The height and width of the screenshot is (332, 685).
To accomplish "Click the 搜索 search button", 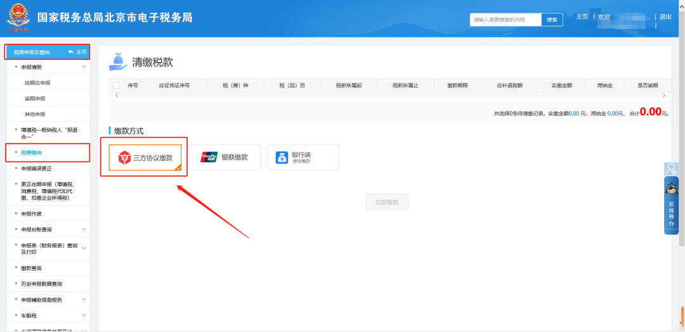I will coord(552,20).
